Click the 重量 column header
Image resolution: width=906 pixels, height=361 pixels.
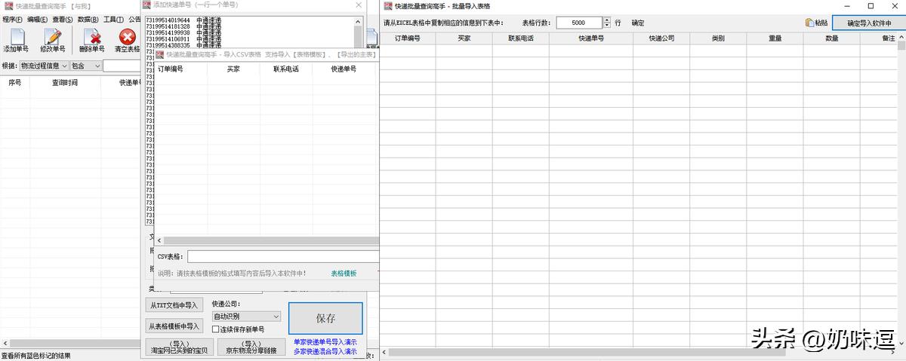pyautogui.click(x=775, y=38)
